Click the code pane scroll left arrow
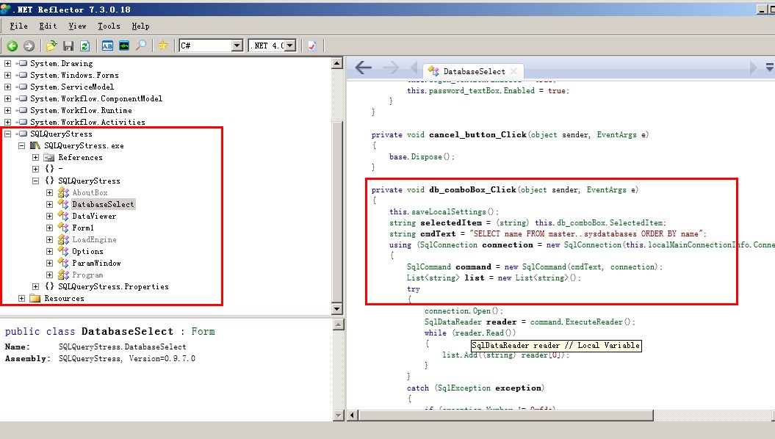Viewport: 775px width, 439px height. tap(353, 416)
